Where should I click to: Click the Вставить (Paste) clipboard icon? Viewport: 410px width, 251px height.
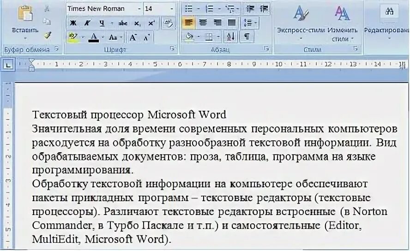[x=25, y=13]
